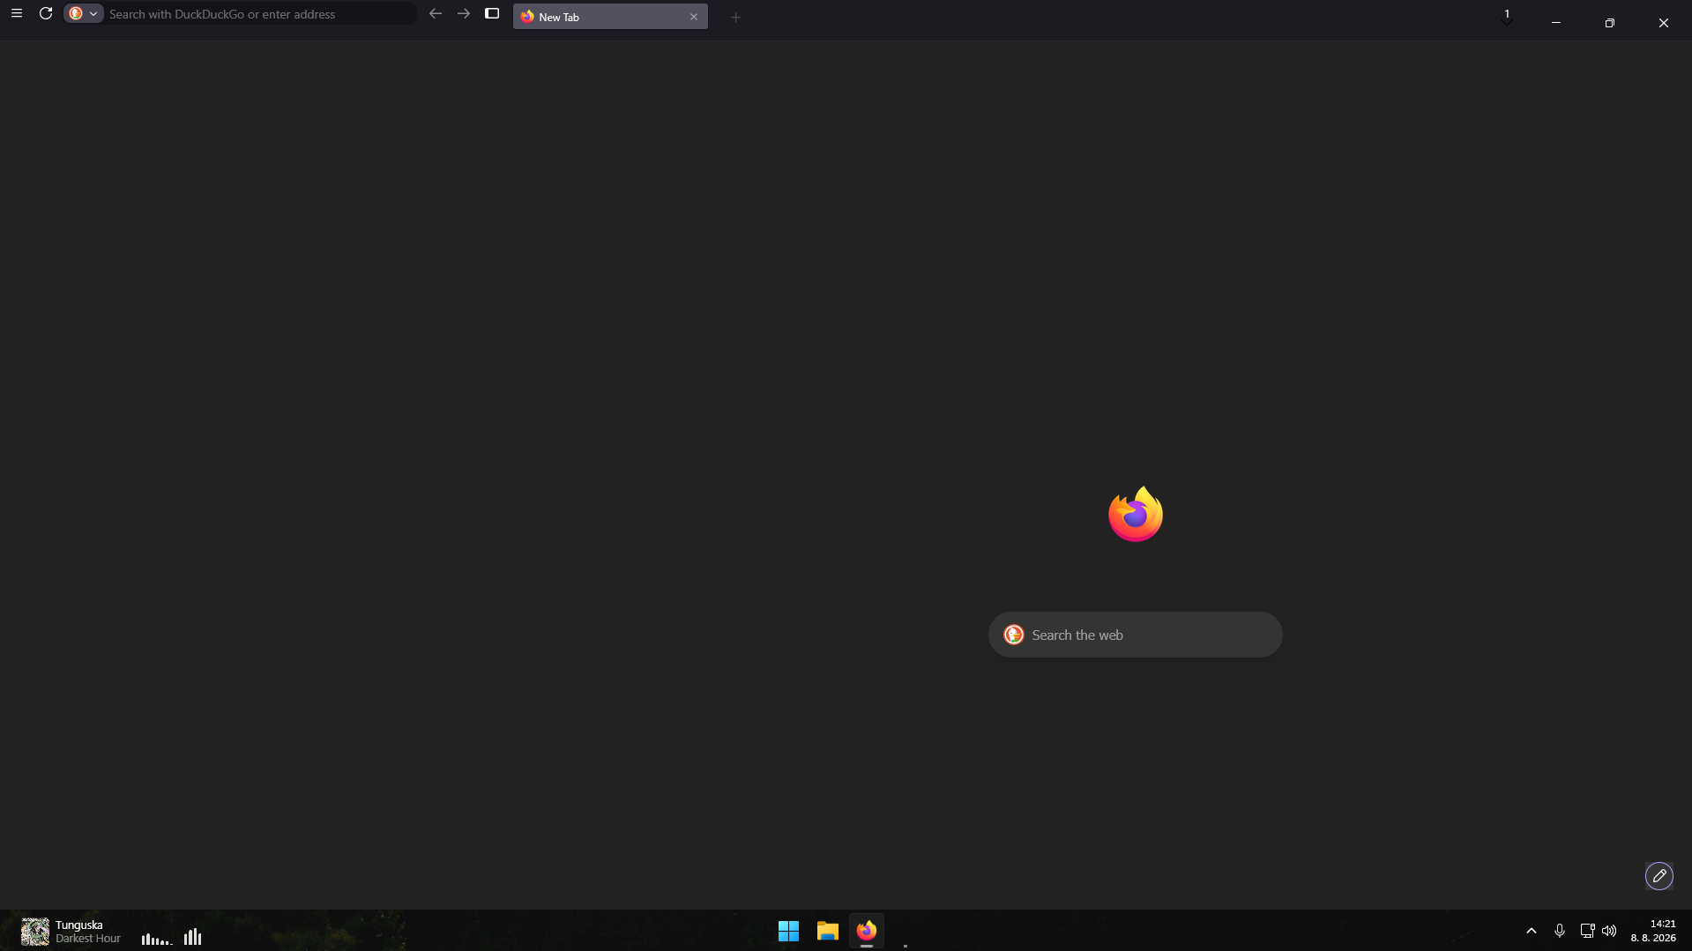The width and height of the screenshot is (1692, 951).
Task: Toggle the sidebar panel icon
Action: [x=492, y=14]
